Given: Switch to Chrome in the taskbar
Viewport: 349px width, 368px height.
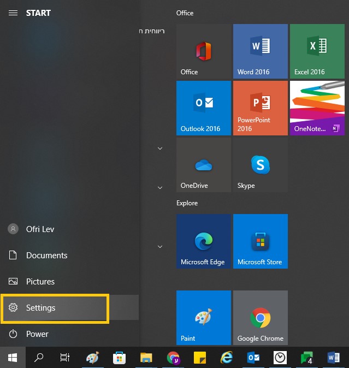Looking at the screenshot, I should click(173, 358).
